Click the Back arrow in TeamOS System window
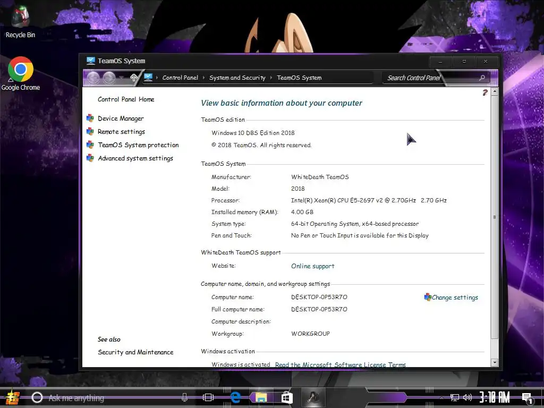This screenshot has height=408, width=544. [93, 78]
